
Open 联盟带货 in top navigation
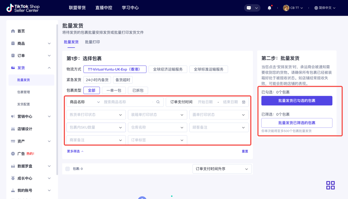77,8
